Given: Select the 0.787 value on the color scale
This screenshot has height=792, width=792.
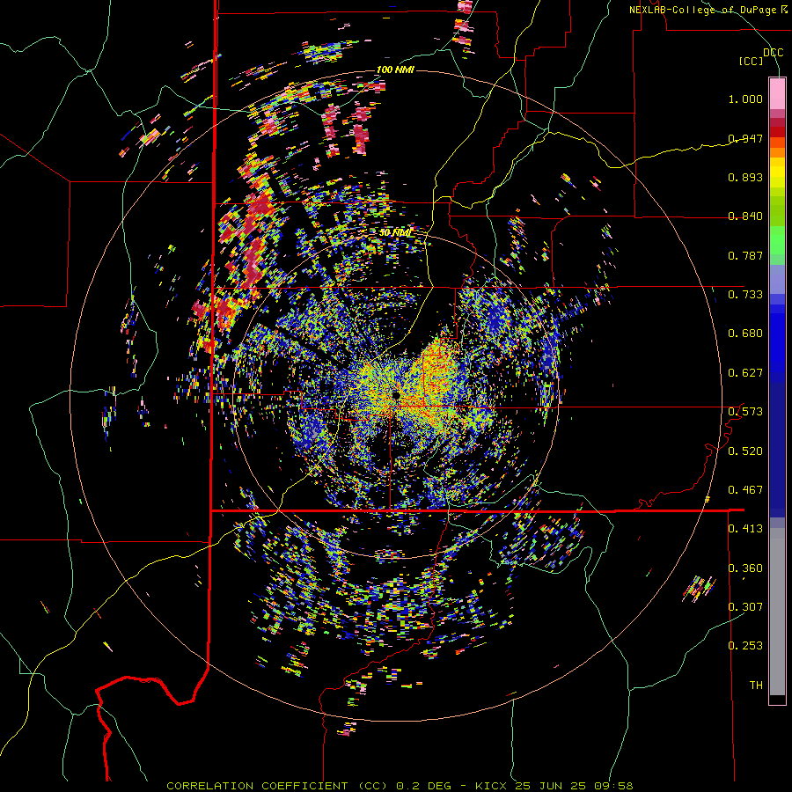Looking at the screenshot, I should pyautogui.click(x=745, y=255).
